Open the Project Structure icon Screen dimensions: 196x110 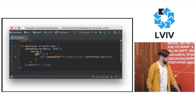pyautogui.click(x=115, y=32)
